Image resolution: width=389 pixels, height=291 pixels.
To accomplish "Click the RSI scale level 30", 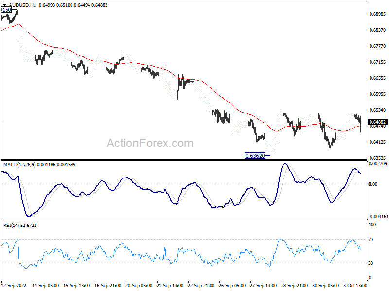I will point(371,263).
